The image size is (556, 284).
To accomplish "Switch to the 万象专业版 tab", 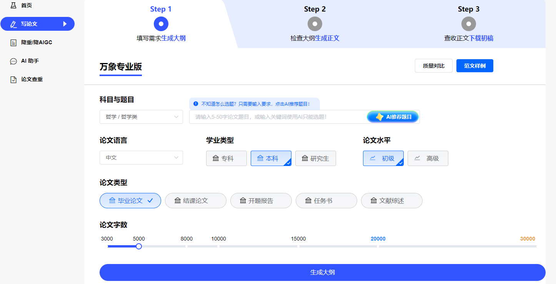I will point(121,67).
